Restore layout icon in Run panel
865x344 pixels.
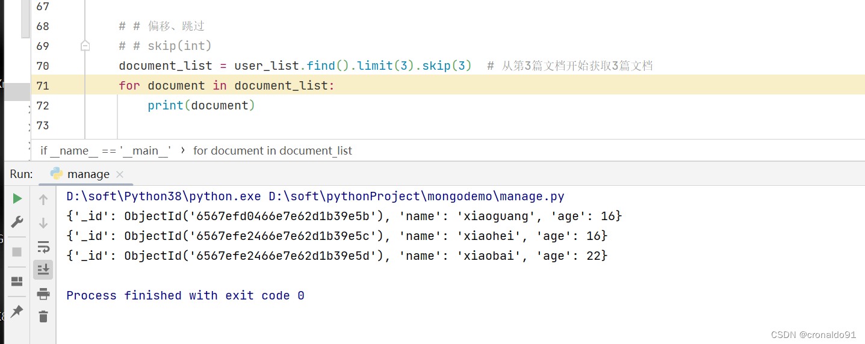[17, 281]
